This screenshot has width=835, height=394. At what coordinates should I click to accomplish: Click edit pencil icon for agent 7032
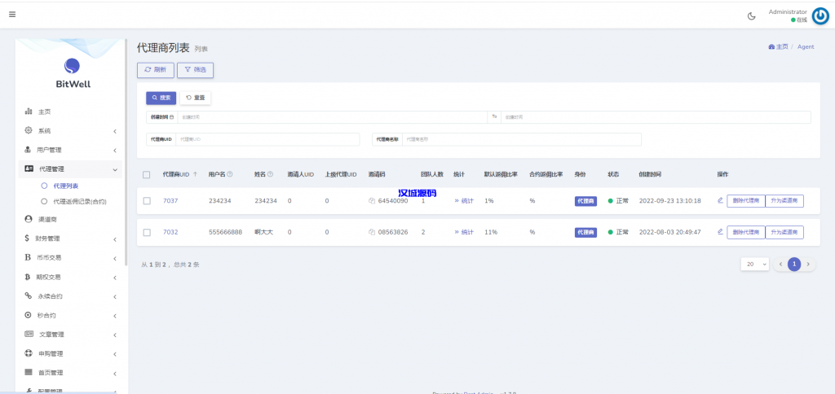pyautogui.click(x=720, y=232)
